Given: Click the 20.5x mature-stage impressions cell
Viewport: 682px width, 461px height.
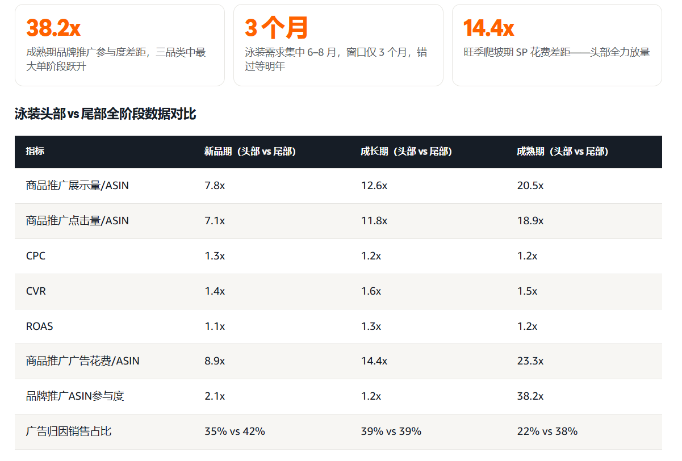Looking at the screenshot, I should 530,186.
